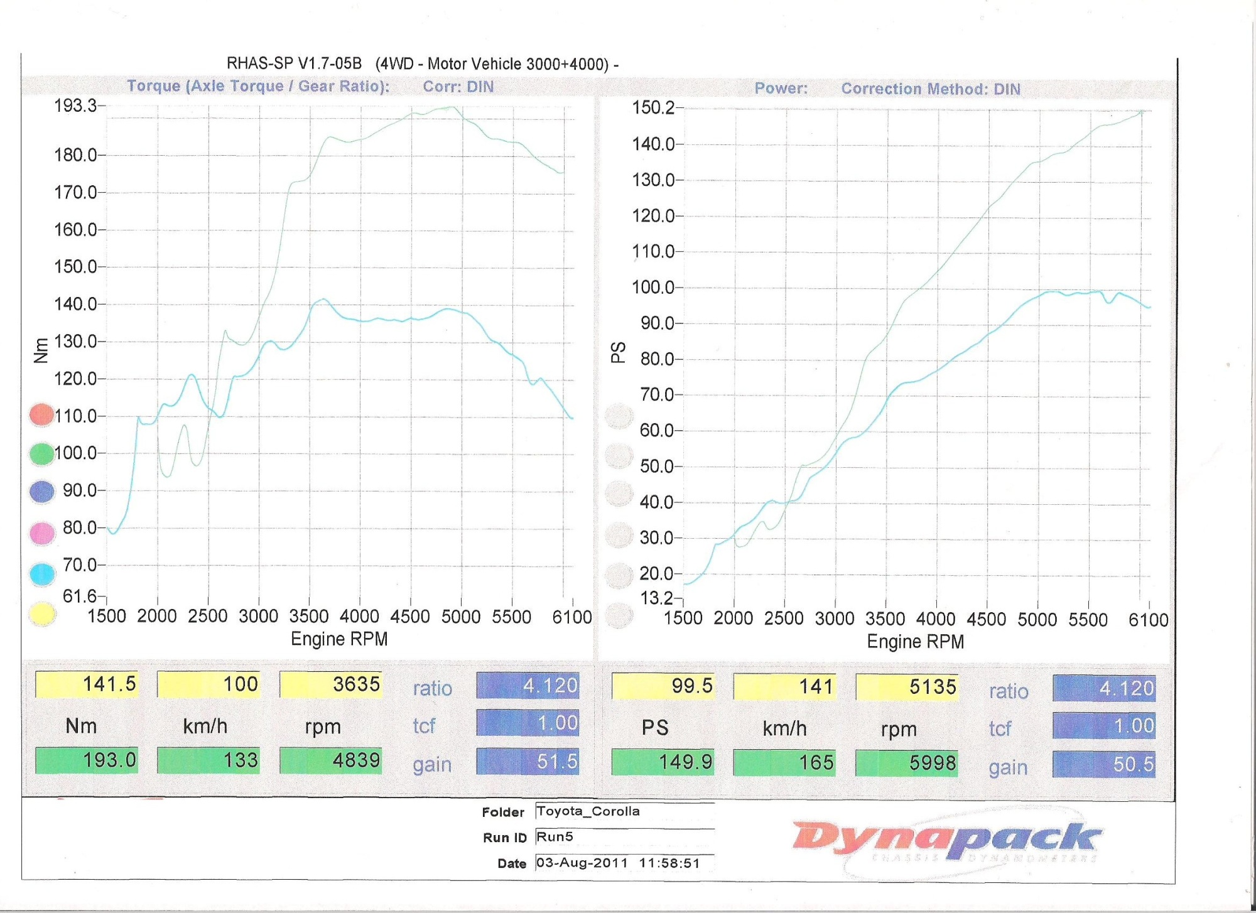Viewport: 1256px width, 913px height.
Task: Click torque gain value 51.5
Action: click(528, 762)
